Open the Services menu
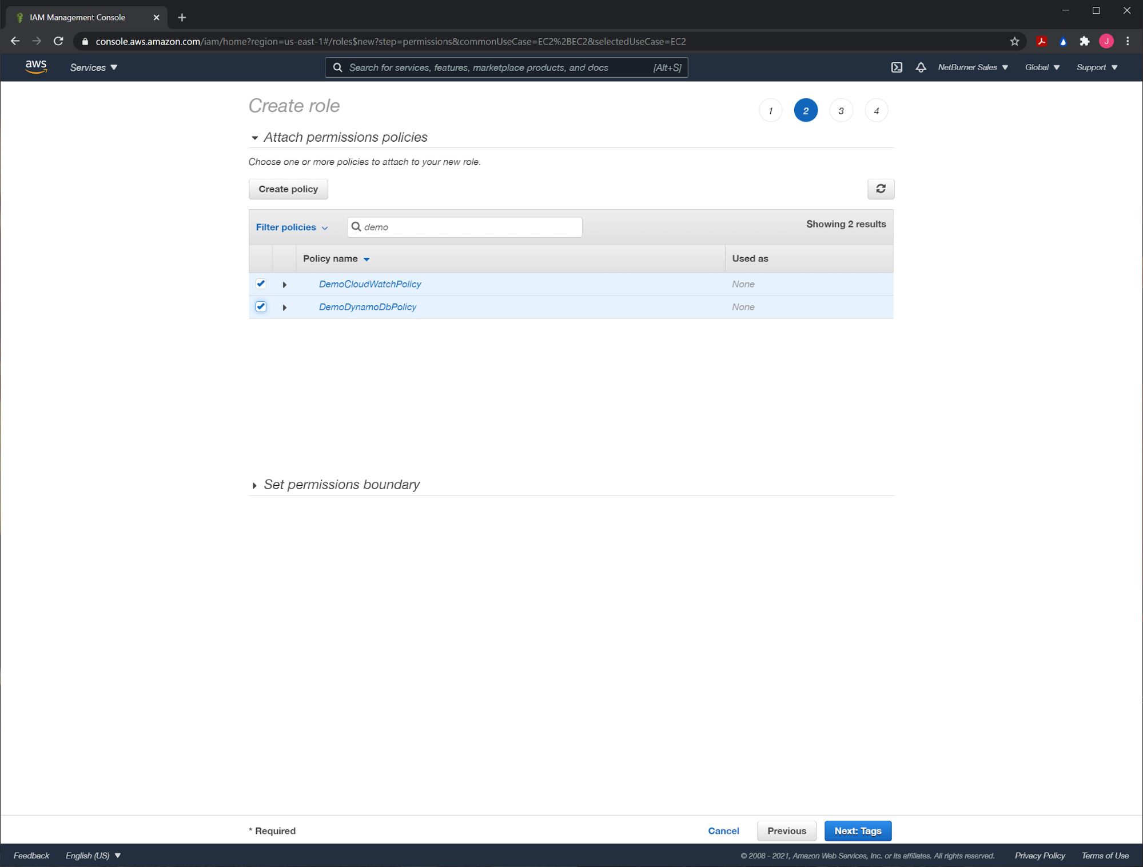Viewport: 1143px width, 867px height. pos(93,67)
